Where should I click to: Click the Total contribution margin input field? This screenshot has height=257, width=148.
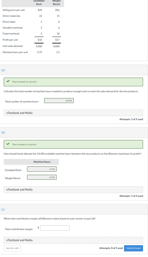pyautogui.click(x=55, y=228)
